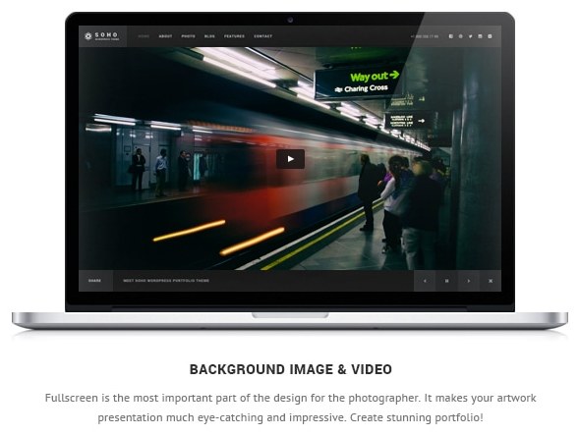Open the Twitter bird icon in header
The width and height of the screenshot is (580, 436).
tap(470, 36)
